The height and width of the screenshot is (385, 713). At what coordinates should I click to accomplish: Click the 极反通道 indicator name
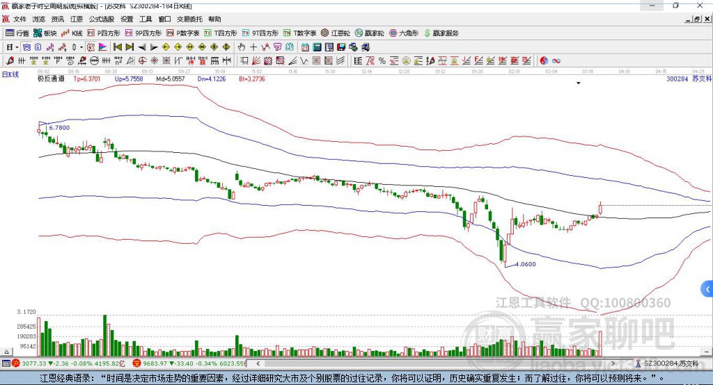click(x=51, y=79)
